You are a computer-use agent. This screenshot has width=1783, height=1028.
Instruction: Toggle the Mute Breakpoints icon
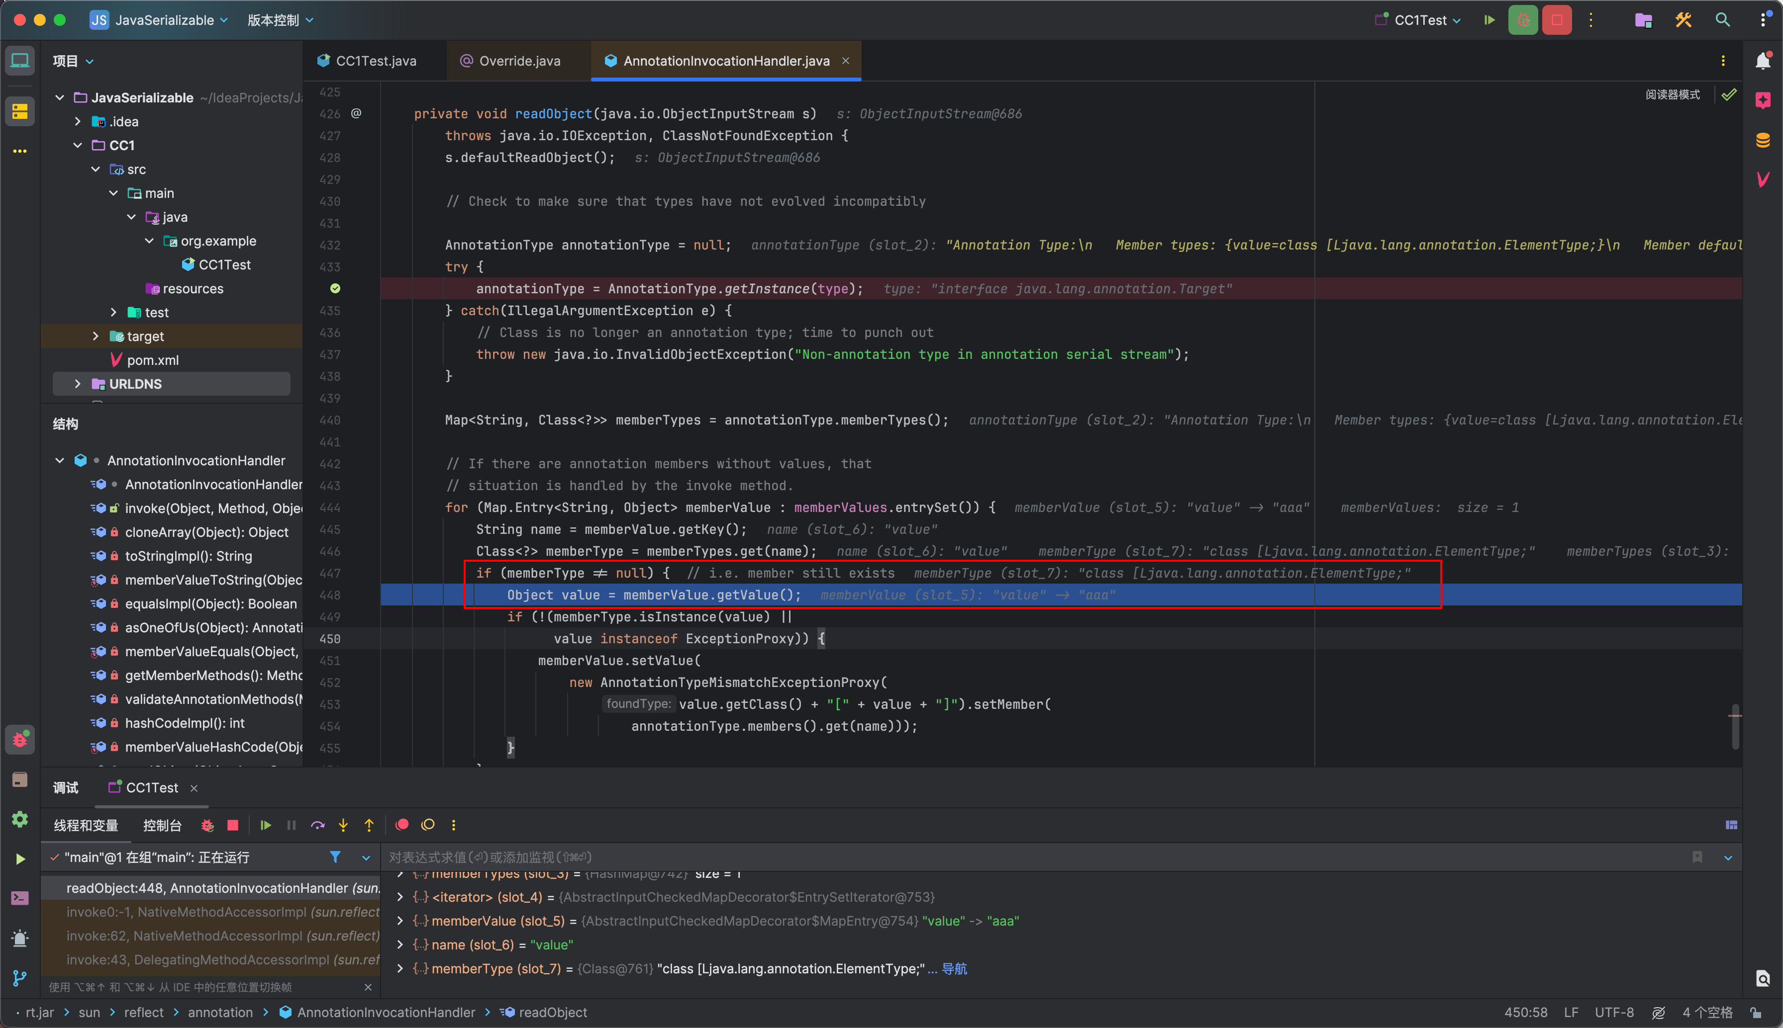tap(427, 825)
